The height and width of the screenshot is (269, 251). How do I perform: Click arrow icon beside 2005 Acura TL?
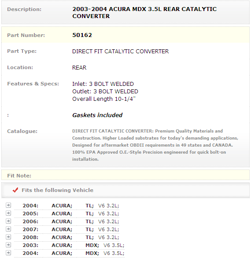pos(8,213)
